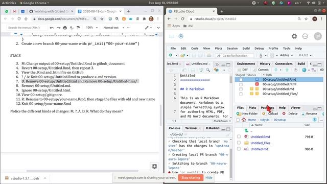Click the redo icon in Google Docs toolbar
Image resolution: width=327 pixels, height=184 pixels.
point(58,28)
